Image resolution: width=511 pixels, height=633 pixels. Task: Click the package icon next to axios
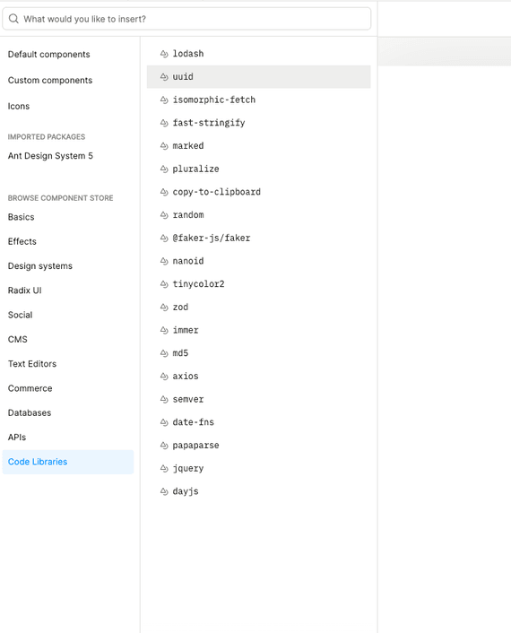coord(164,377)
